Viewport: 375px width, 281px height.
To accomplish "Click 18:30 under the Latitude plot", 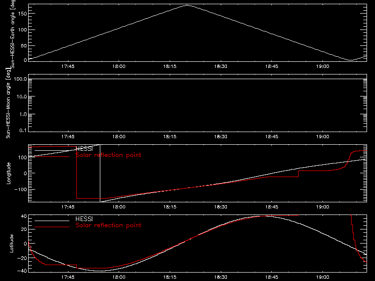I will point(221,277).
